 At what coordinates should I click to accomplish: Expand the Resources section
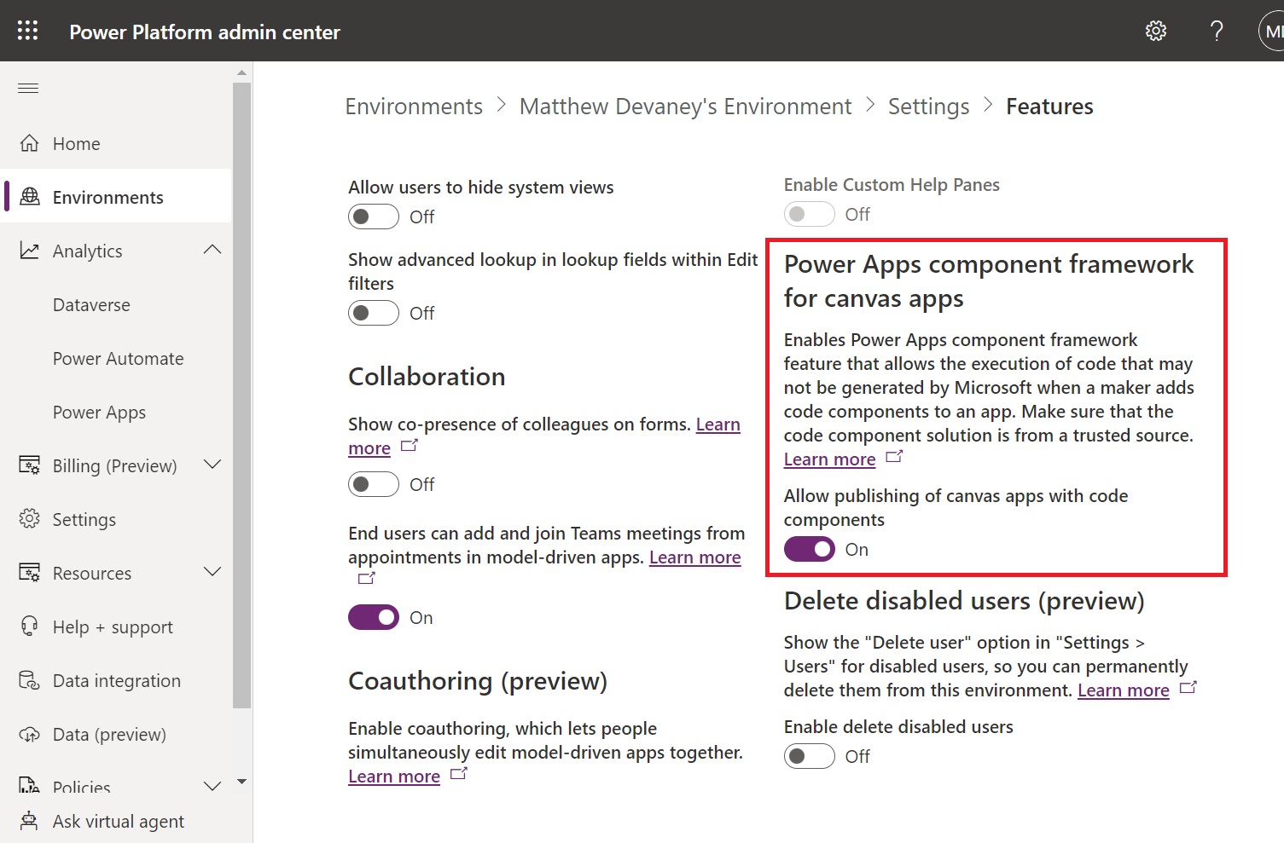point(212,573)
